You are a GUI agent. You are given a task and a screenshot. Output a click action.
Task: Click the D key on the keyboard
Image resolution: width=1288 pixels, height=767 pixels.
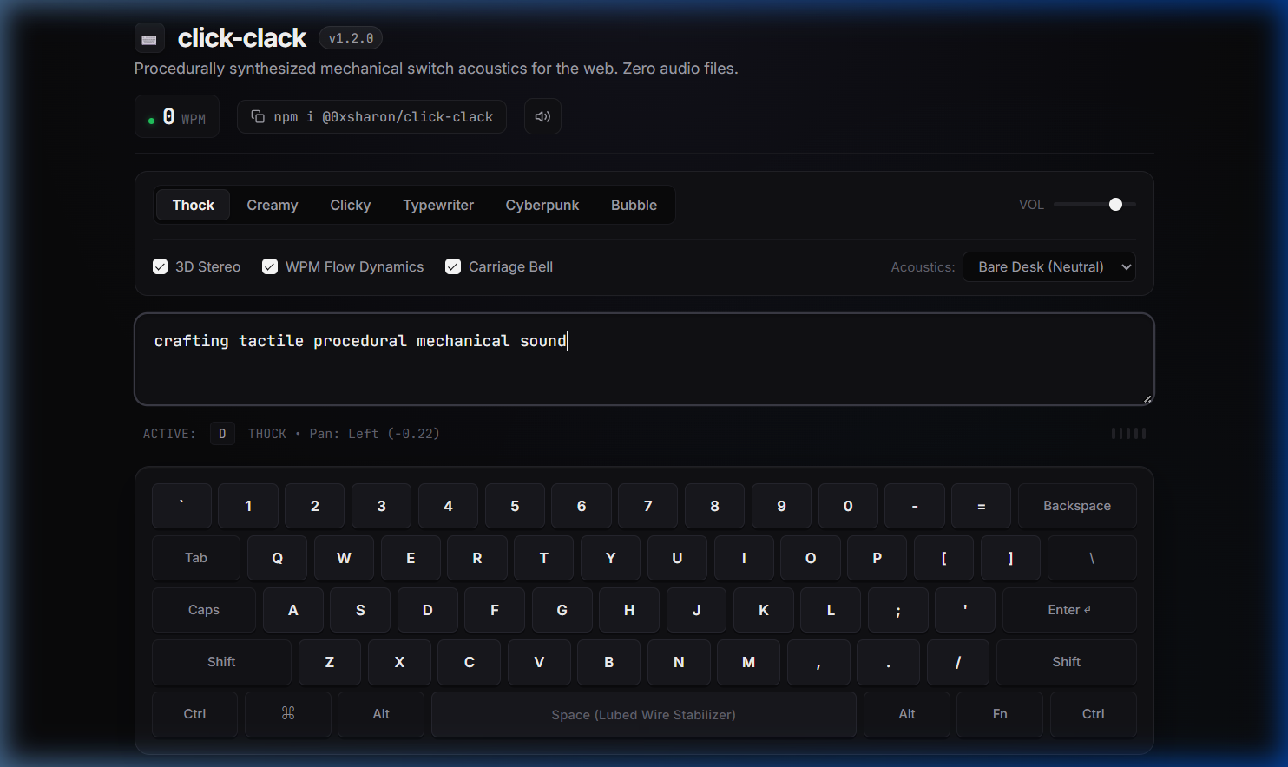tap(427, 610)
